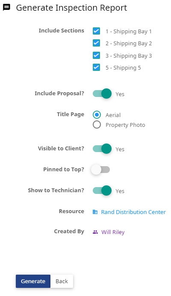Turn off the Show to Technician switch
The width and height of the screenshot is (171, 296).
pos(102,190)
